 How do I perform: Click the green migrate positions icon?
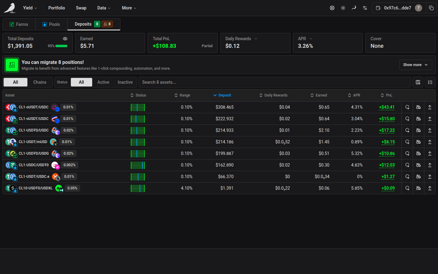pos(12,65)
